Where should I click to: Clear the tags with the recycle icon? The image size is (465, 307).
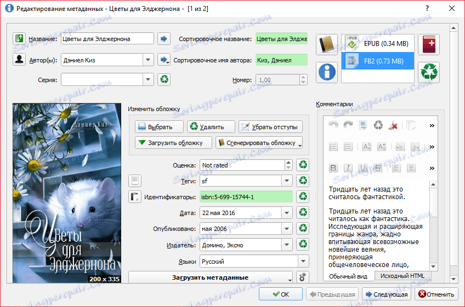(x=303, y=181)
